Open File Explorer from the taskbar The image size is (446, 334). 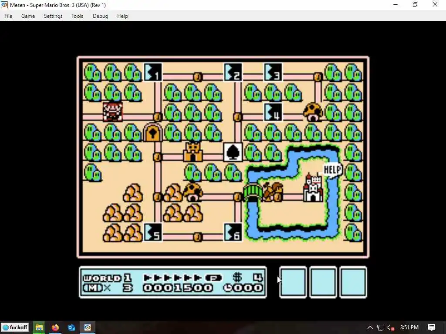pos(39,327)
